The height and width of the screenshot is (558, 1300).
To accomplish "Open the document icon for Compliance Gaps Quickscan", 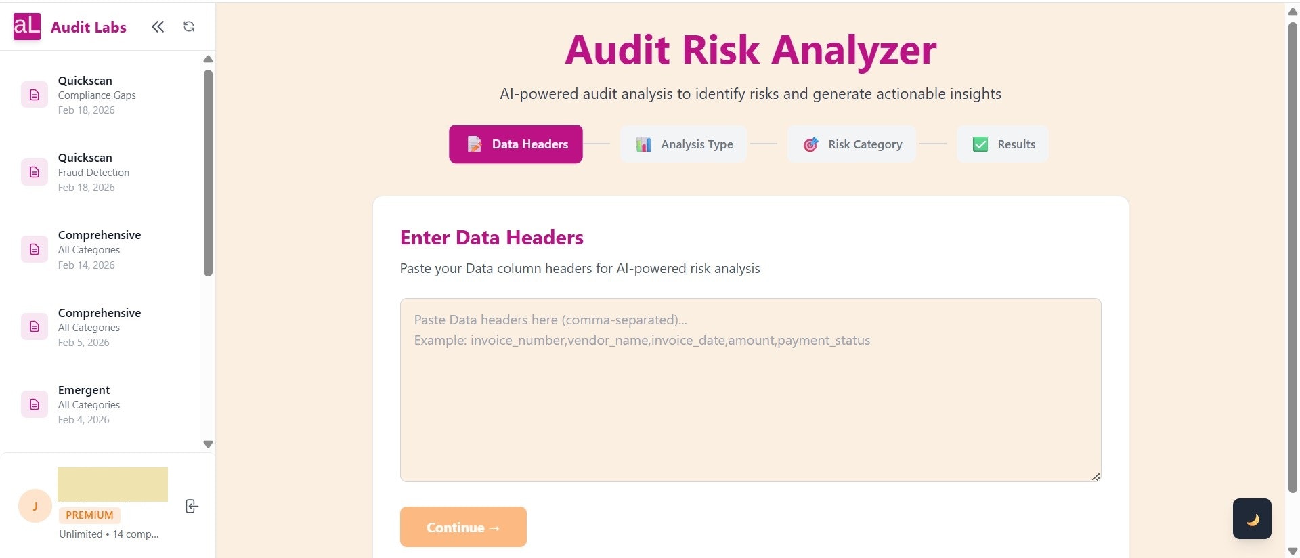I will tap(34, 94).
